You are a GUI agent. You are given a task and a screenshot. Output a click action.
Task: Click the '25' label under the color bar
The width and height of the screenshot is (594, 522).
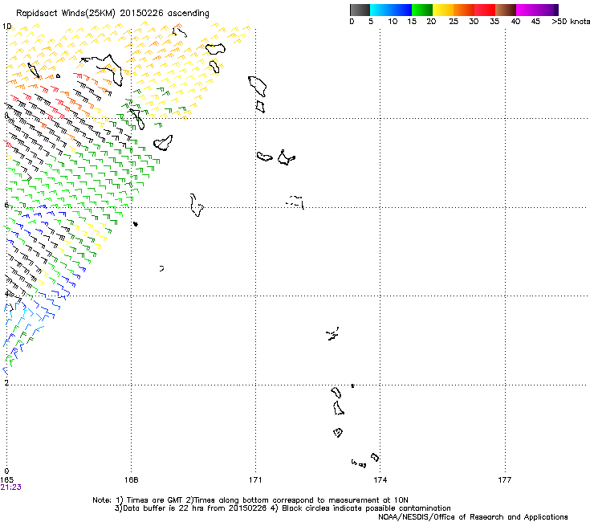(x=454, y=22)
